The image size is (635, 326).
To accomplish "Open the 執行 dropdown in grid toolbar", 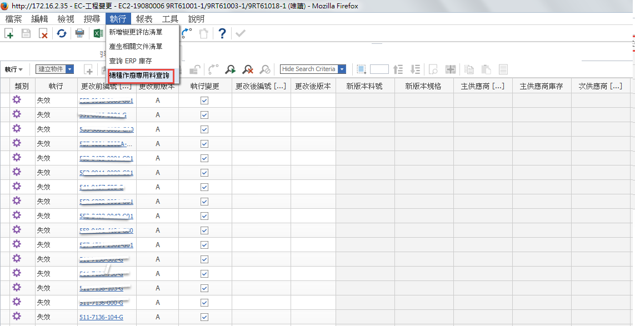I will point(14,69).
